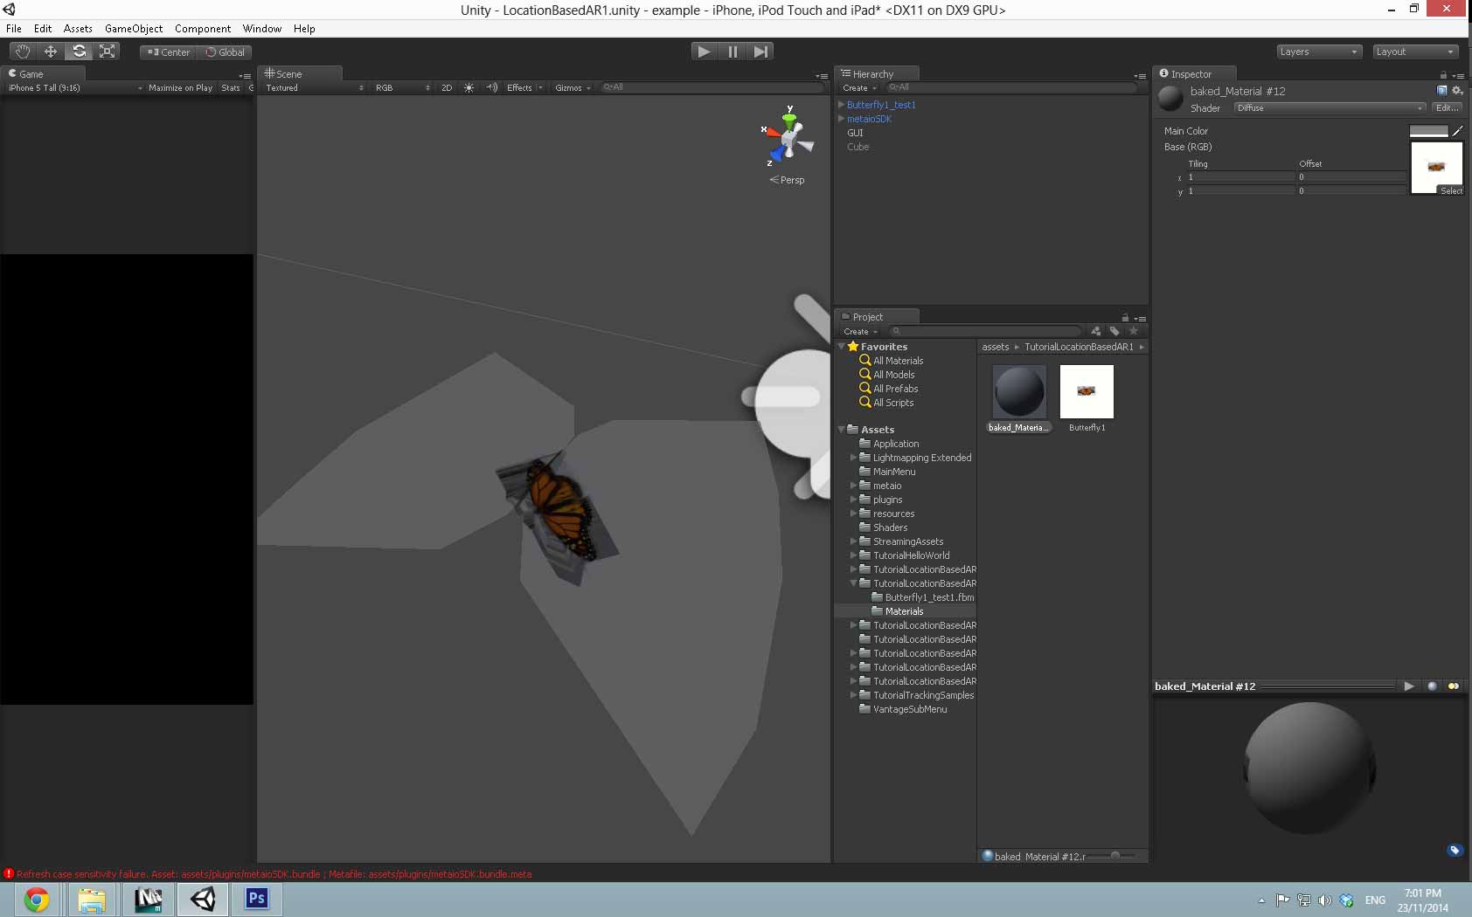Screen dimensions: 1472x917
Task: Toggle scene lighting sun icon
Action: (469, 87)
